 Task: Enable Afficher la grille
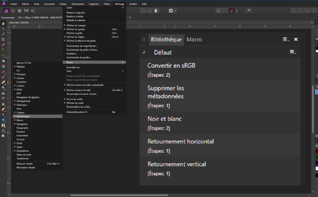click(x=94, y=33)
